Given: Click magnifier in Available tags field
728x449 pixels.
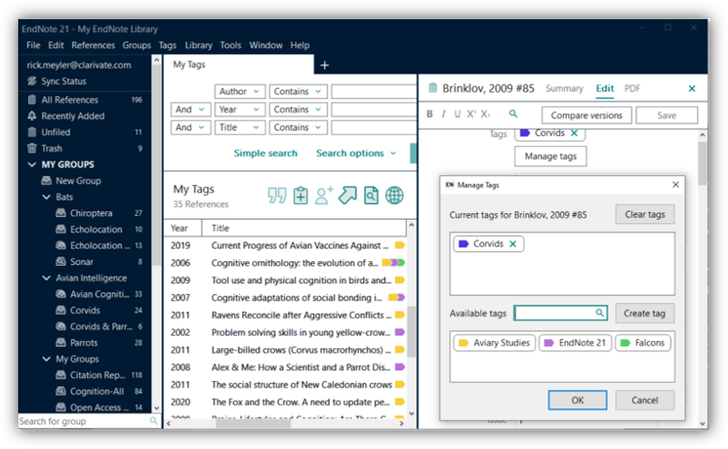Looking at the screenshot, I should (599, 313).
